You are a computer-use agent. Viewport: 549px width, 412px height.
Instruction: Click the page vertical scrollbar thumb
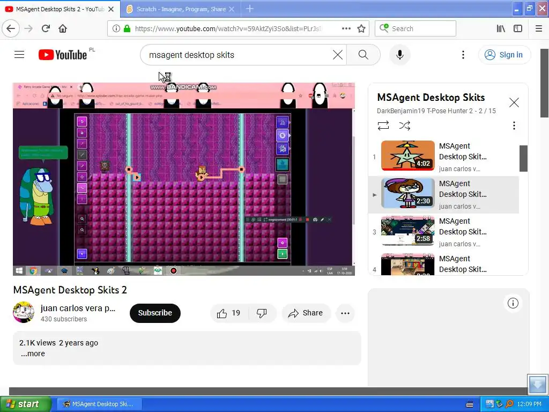click(544, 83)
